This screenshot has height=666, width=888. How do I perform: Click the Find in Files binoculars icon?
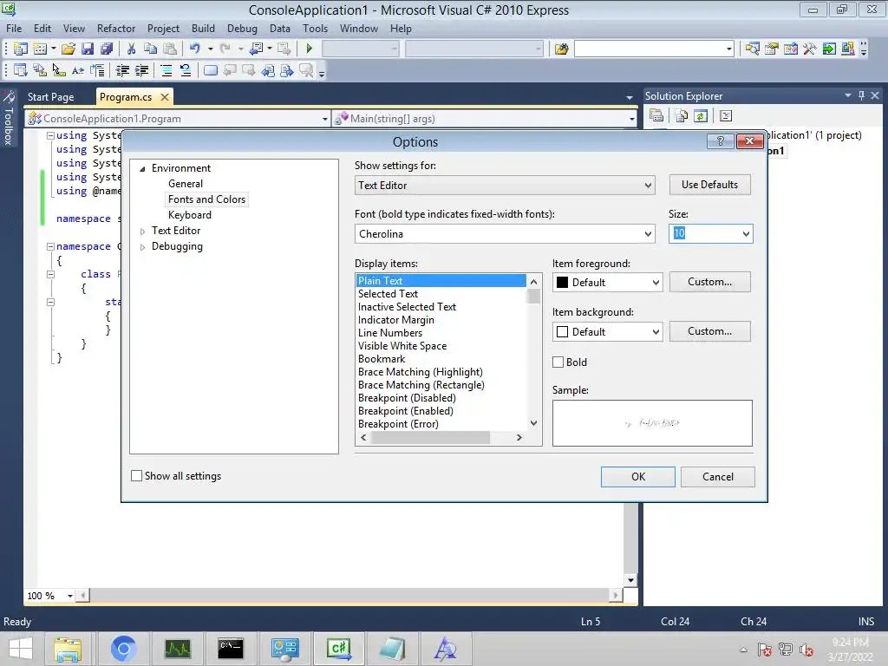[561, 49]
